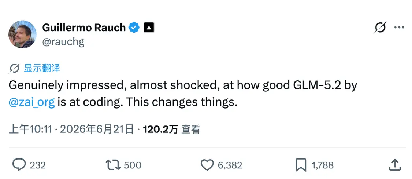Click the reply speech bubble icon
The width and height of the screenshot is (412, 179).
pos(19,165)
